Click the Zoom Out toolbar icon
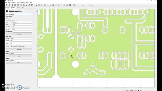 (x=9, y=5)
